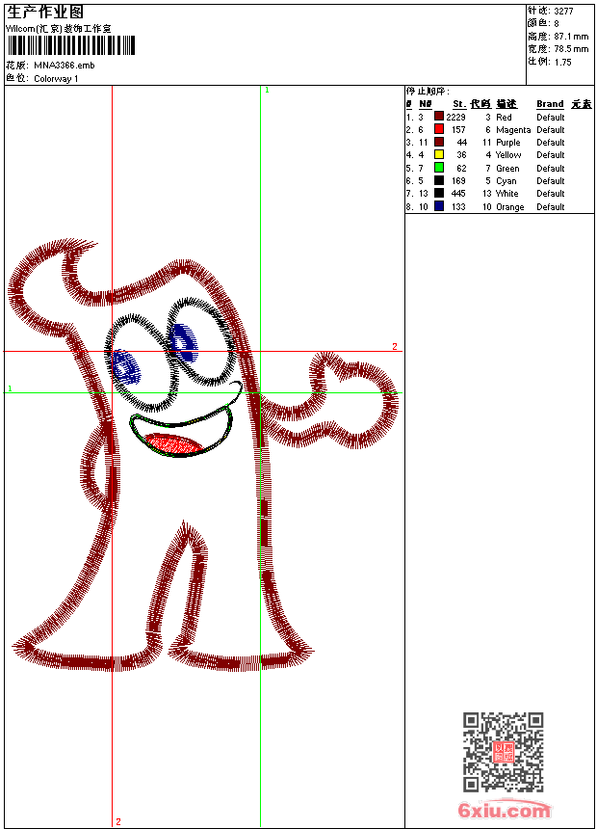The width and height of the screenshot is (597, 829).
Task: Click the Green description text
Action: pos(507,169)
